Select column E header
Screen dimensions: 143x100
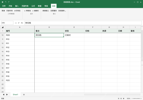74,27
